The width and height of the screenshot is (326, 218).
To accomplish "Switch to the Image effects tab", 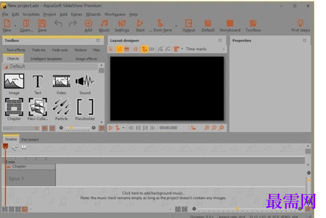I will [86, 59].
